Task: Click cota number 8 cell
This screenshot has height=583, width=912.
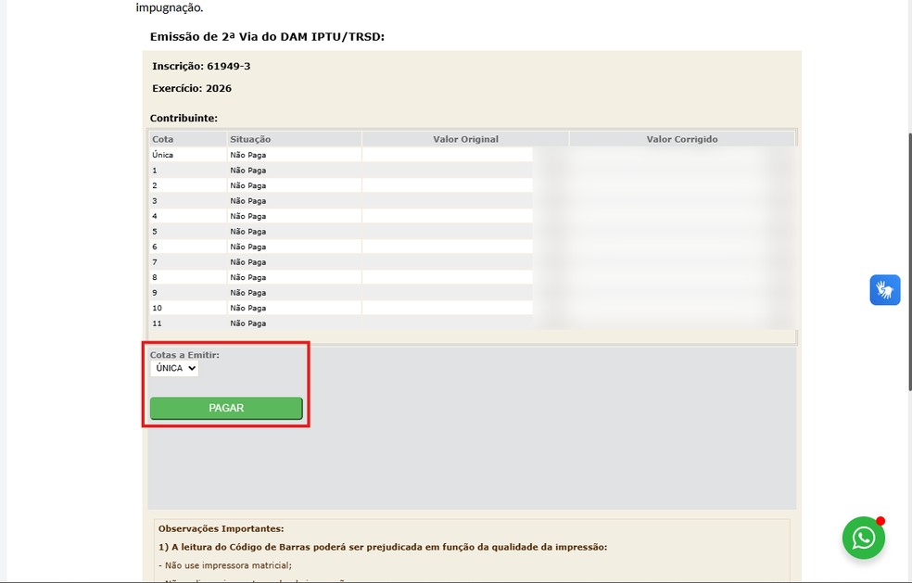Action: [x=187, y=277]
